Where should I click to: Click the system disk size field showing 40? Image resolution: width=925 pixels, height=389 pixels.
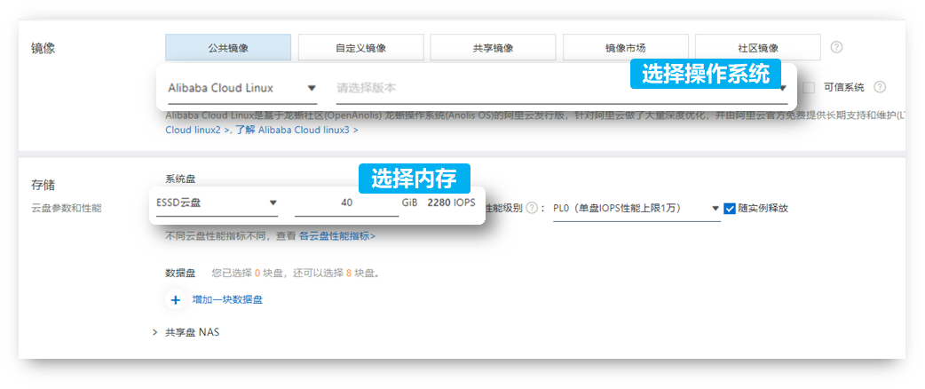[347, 203]
